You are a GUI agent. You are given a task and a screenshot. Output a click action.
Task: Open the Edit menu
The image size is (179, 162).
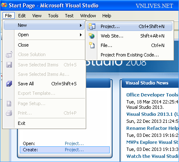point(22,16)
